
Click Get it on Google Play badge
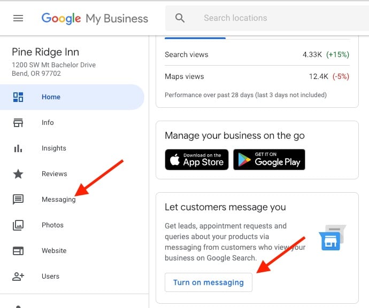click(x=269, y=160)
